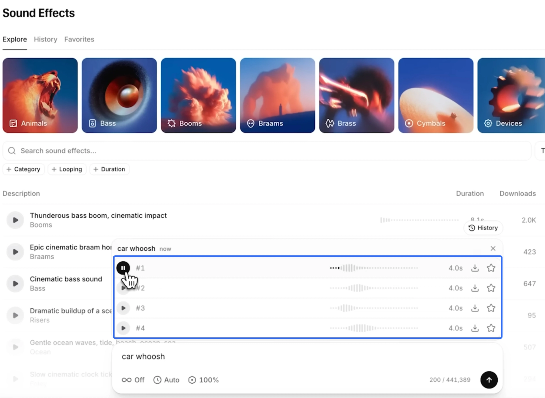Click the car whoosh prompt text box
Screen dimensions: 545x398
tap(307, 356)
